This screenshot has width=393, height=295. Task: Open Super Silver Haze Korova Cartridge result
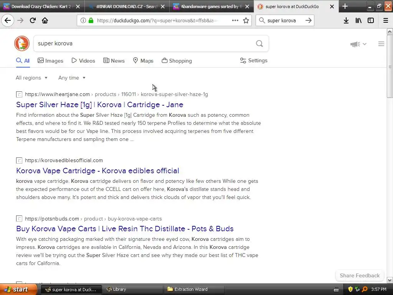click(99, 104)
